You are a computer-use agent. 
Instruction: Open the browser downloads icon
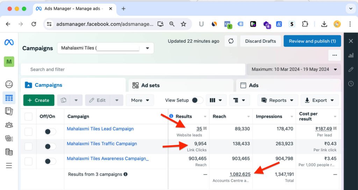coord(324,24)
